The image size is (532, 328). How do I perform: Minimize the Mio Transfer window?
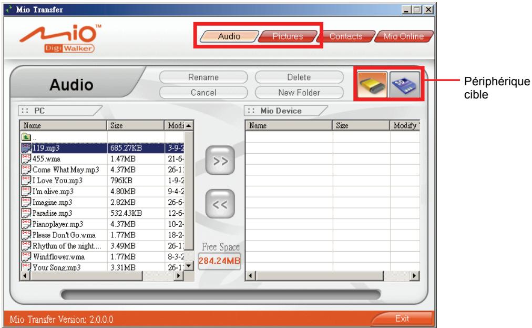tap(406, 9)
